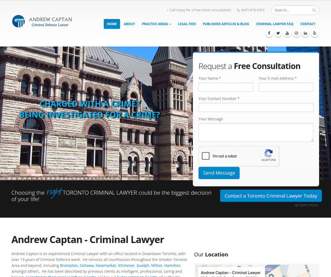331x277 pixels.
Task: Open the Criminal Lawyer FAQ page
Action: 275,24
